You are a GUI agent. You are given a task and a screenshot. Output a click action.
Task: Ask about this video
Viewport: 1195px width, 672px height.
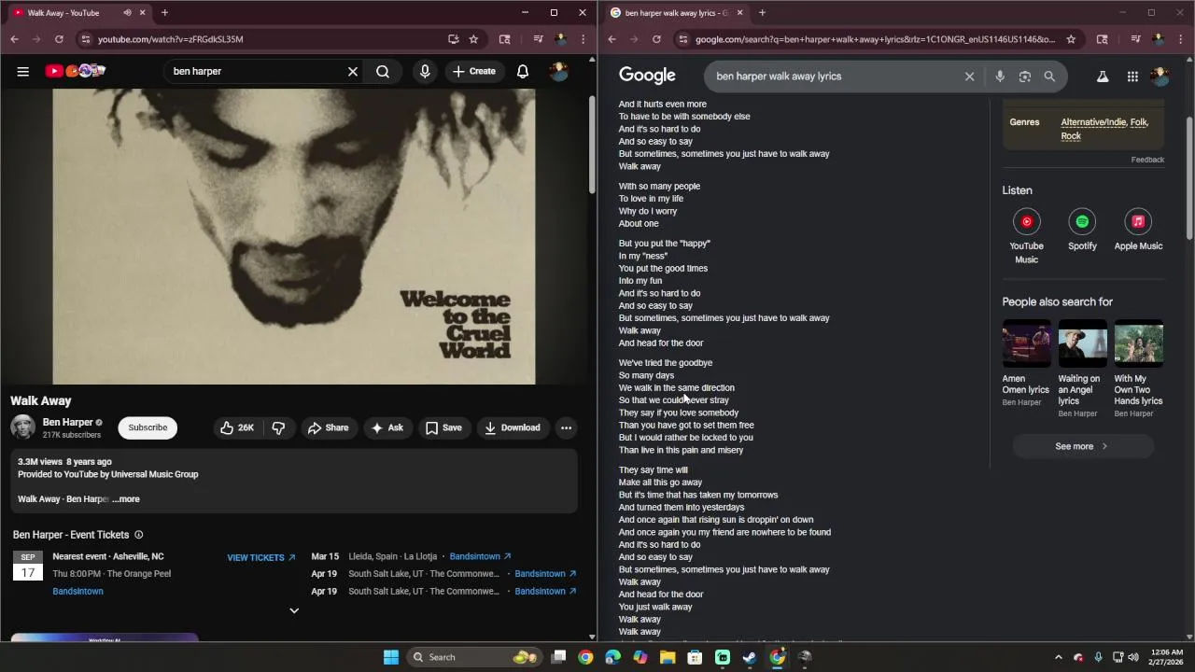(387, 427)
